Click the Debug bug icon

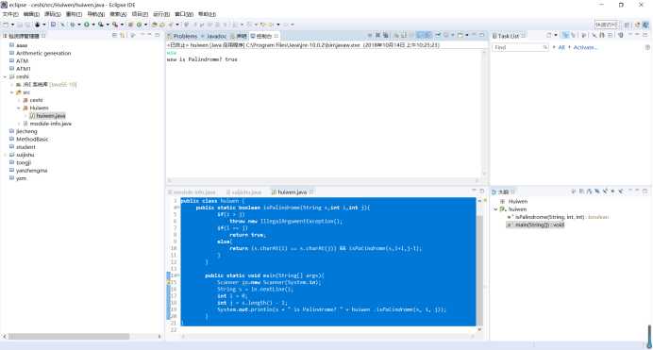[x=73, y=25]
